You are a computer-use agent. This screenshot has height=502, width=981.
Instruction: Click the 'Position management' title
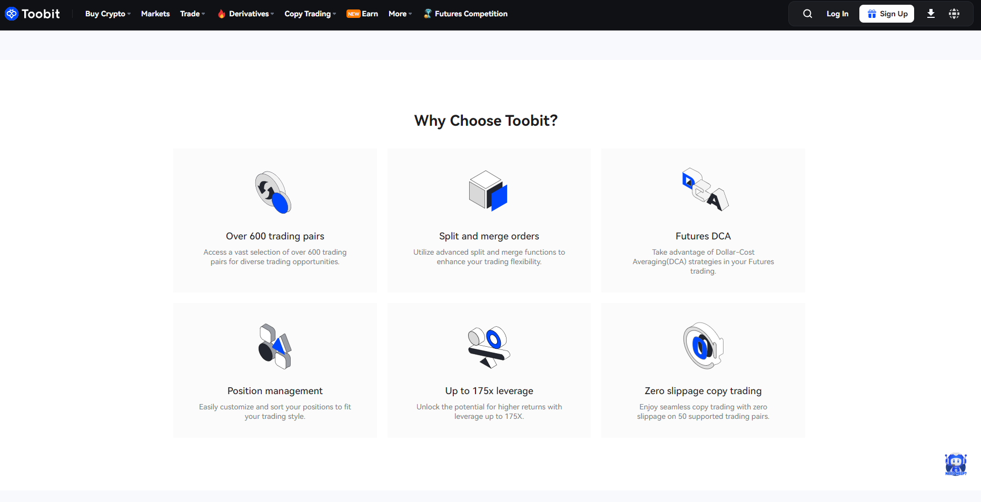click(275, 391)
